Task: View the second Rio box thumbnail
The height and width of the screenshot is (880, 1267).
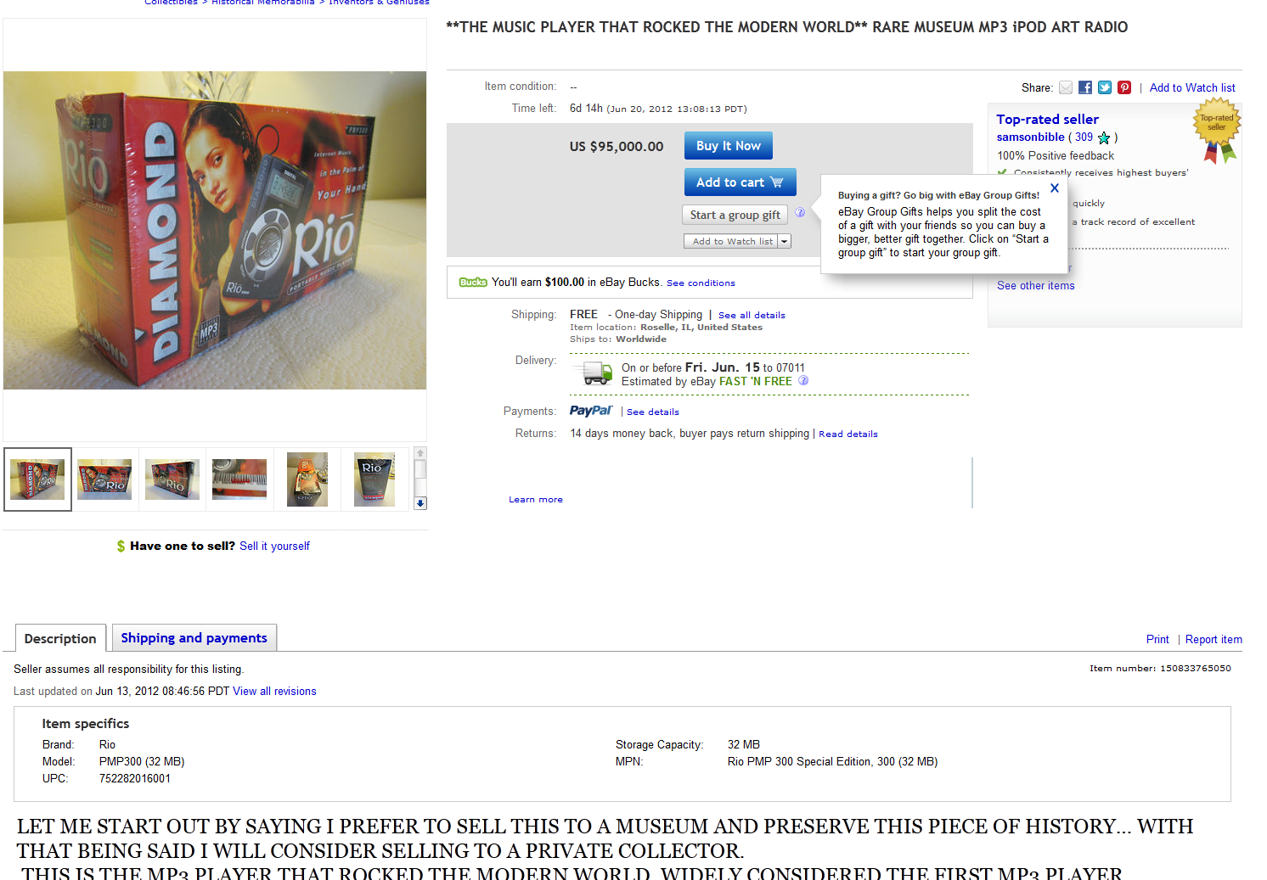Action: click(104, 479)
